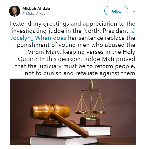Click the gavel handle tip in photo
The image size is (145, 149).
(85, 133)
